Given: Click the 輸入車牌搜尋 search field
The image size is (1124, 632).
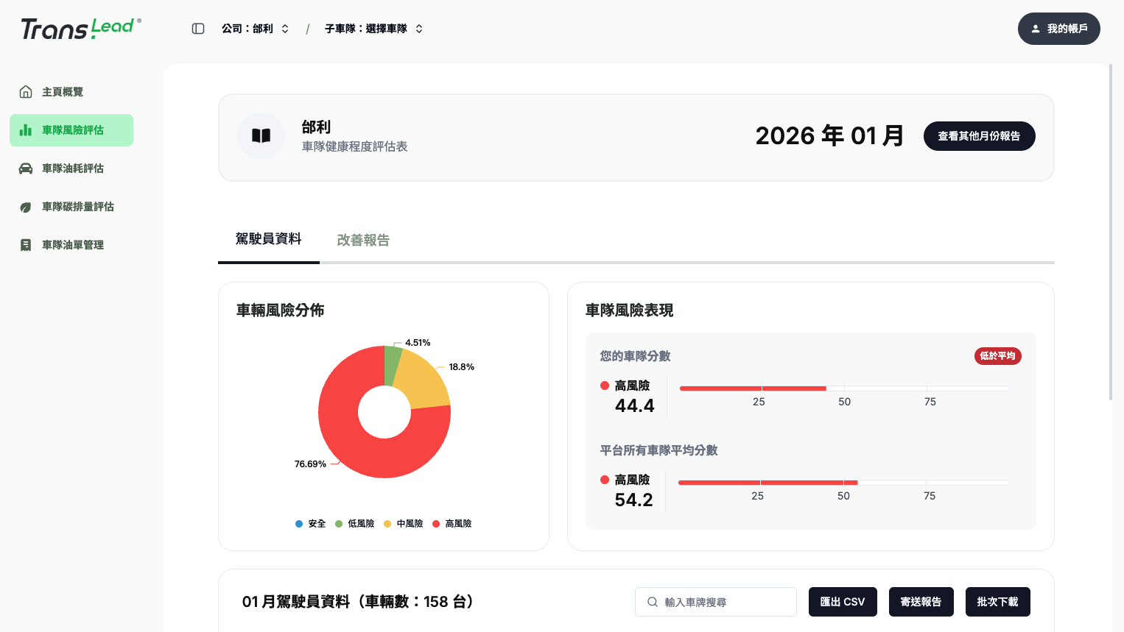Looking at the screenshot, I should 716,602.
